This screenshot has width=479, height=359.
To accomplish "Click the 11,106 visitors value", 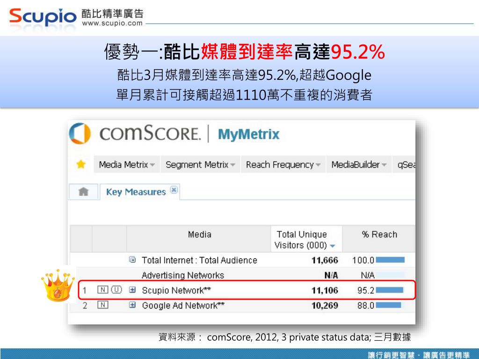I will 325,290.
